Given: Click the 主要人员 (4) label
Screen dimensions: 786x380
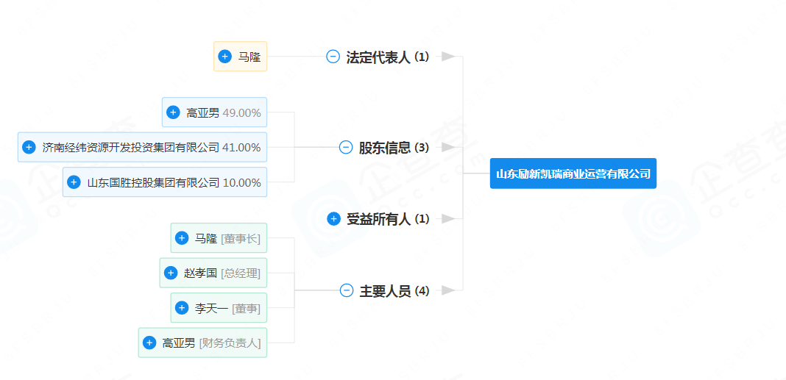Looking at the screenshot, I should [x=394, y=291].
